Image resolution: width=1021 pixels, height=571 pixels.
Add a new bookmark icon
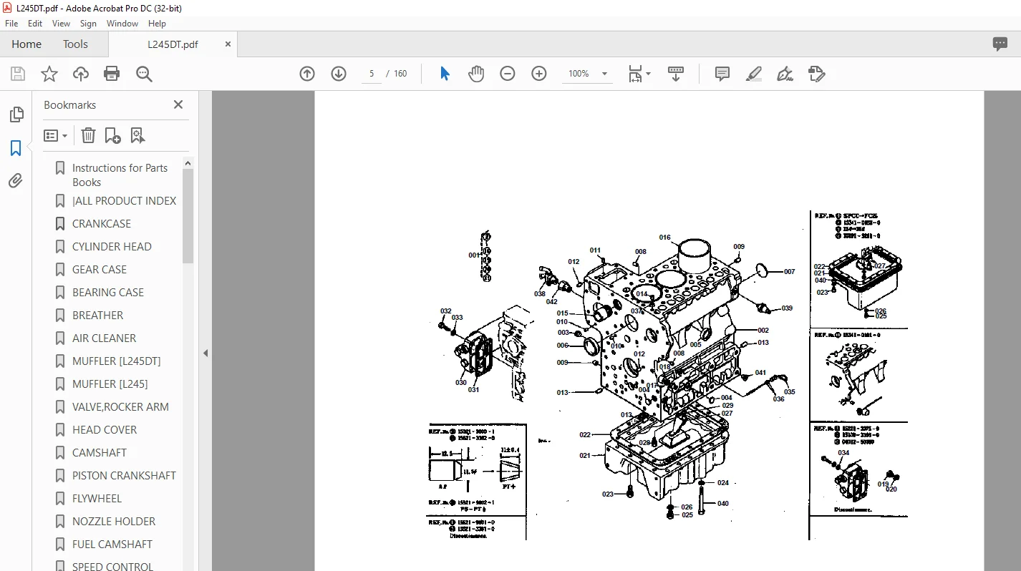tap(112, 135)
